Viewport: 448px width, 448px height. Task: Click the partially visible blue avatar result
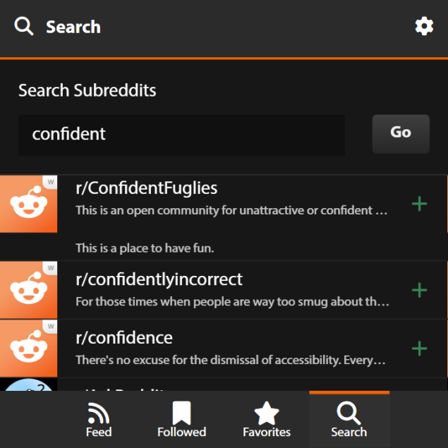click(28, 385)
